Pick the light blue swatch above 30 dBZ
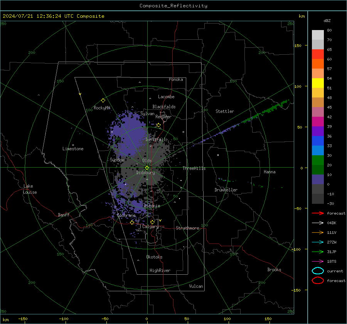The width and height of the screenshot is (347, 324). 318,150
